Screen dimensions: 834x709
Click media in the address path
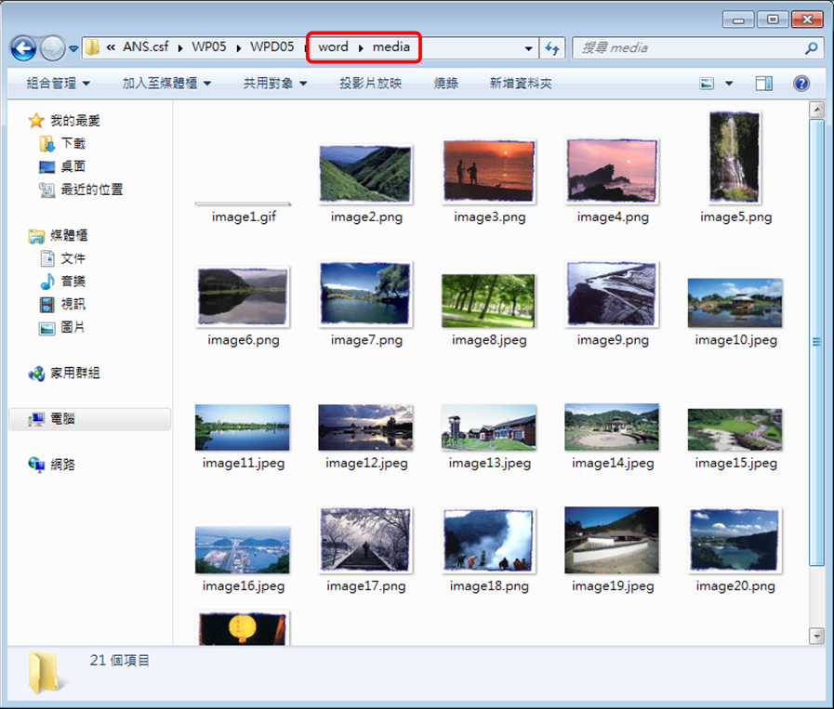click(391, 46)
